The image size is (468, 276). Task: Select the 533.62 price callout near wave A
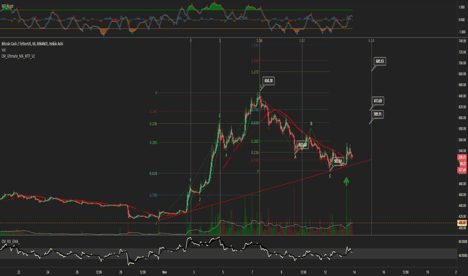(302, 145)
